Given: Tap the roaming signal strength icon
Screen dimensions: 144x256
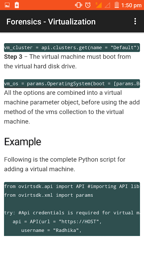Looking at the screenshot, I should pos(99,5).
